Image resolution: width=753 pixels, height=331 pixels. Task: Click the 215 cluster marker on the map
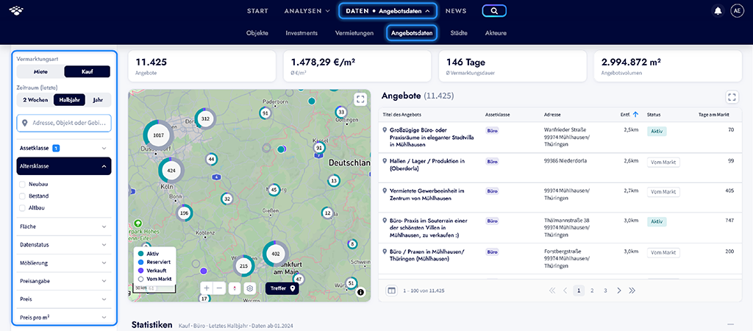coord(243,266)
